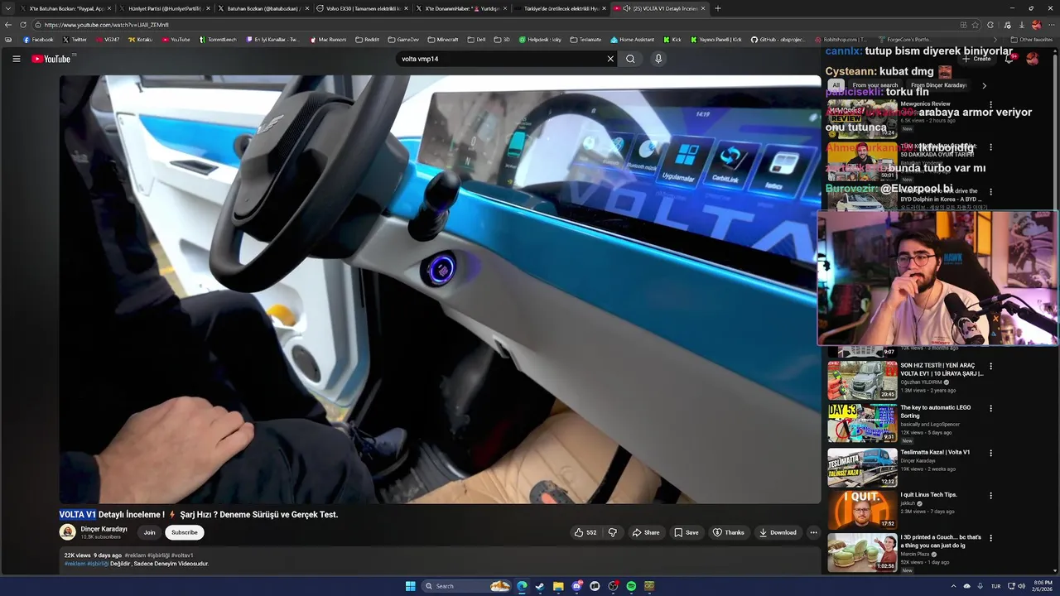Open options for LEGO Sorting video
1060x596 pixels.
pyautogui.click(x=990, y=408)
